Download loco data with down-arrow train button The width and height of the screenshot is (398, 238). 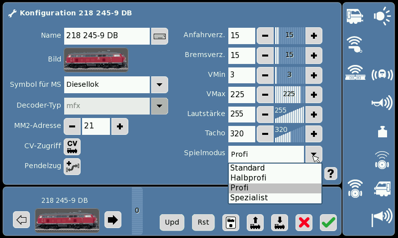click(x=280, y=223)
